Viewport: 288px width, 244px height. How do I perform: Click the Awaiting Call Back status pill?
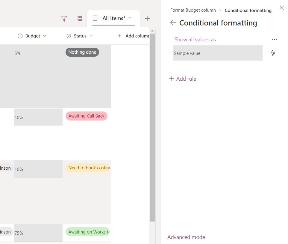tap(87, 116)
